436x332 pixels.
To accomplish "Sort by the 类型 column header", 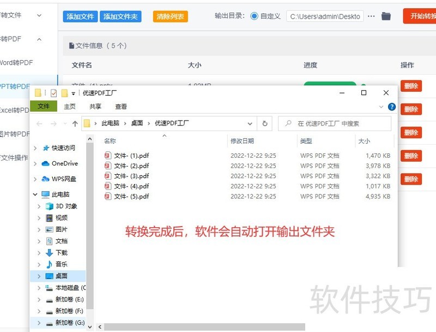I will [x=306, y=141].
